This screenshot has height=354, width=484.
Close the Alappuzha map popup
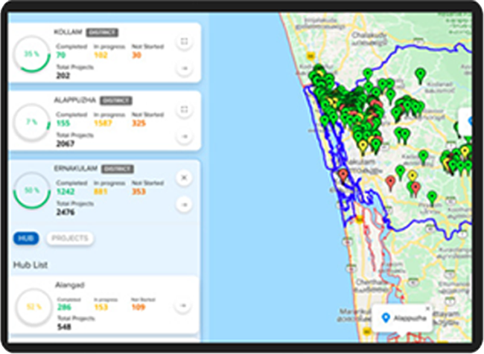coord(427,308)
